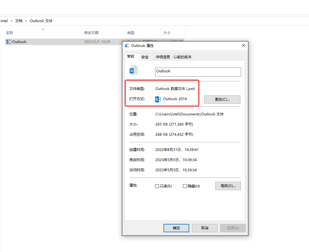Viewport: 309px width, 252px height.
Task: Click the 修改时间 row value 2023年5月5日, 10:39:34
Action: click(x=176, y=160)
